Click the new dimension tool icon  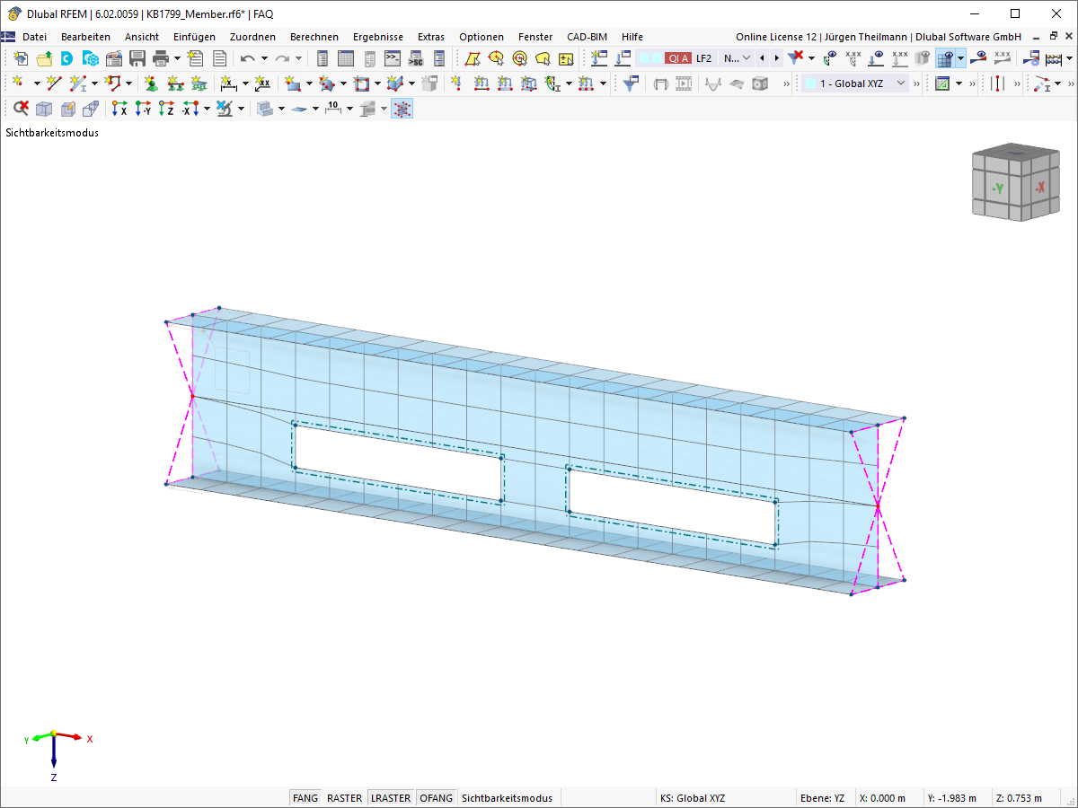coord(227,83)
